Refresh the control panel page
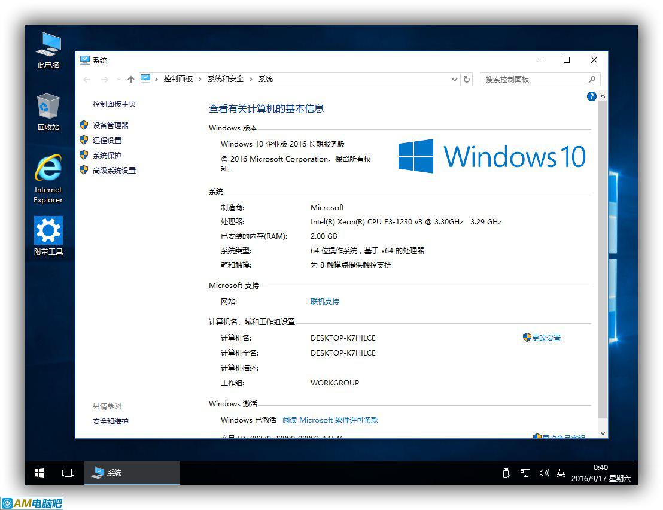 coord(466,79)
